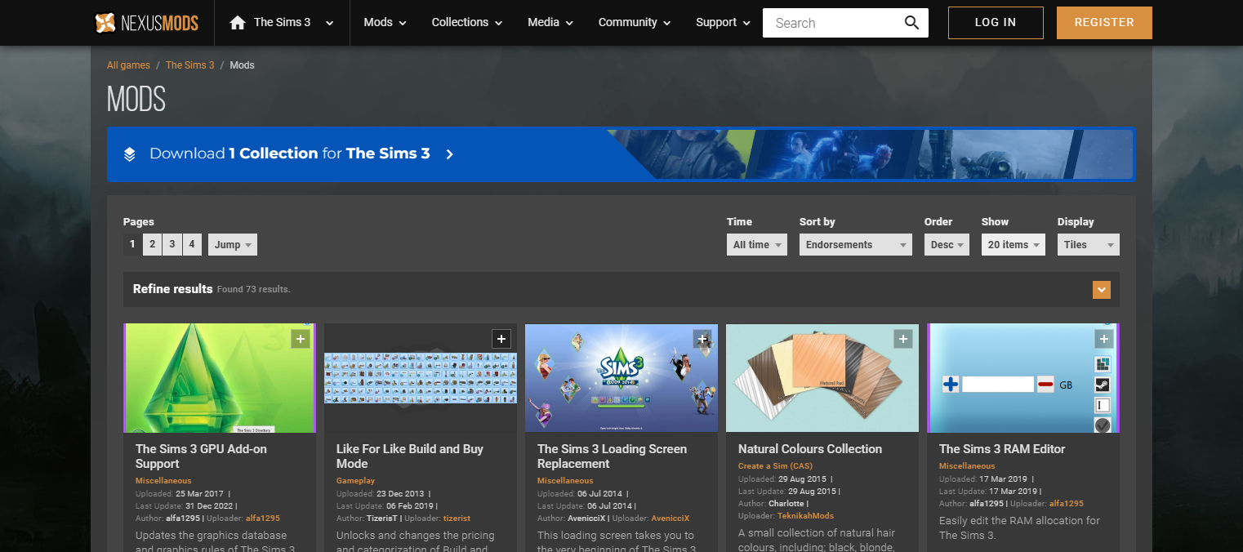Click the Create a Sim (CAS) category
The height and width of the screenshot is (552, 1243).
coord(775,466)
